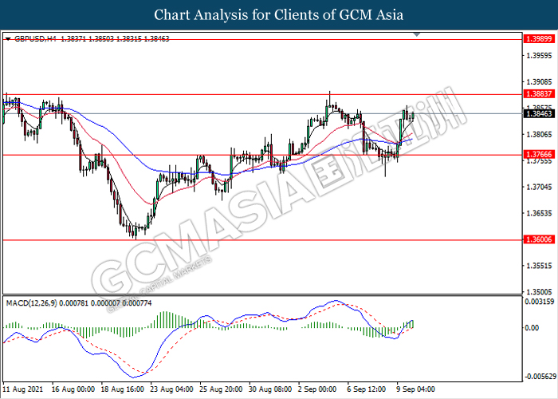Click the MACD -0.005629 scale value
558x399 pixels.
click(x=540, y=376)
